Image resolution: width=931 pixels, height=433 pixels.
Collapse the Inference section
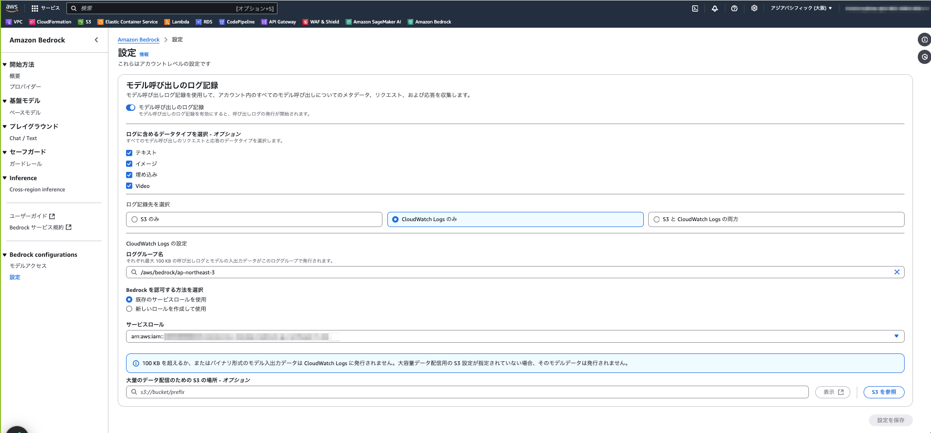(x=4, y=178)
